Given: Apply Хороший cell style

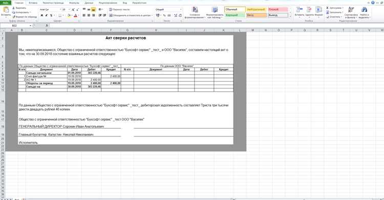Looking at the screenshot, I should [235, 15].
